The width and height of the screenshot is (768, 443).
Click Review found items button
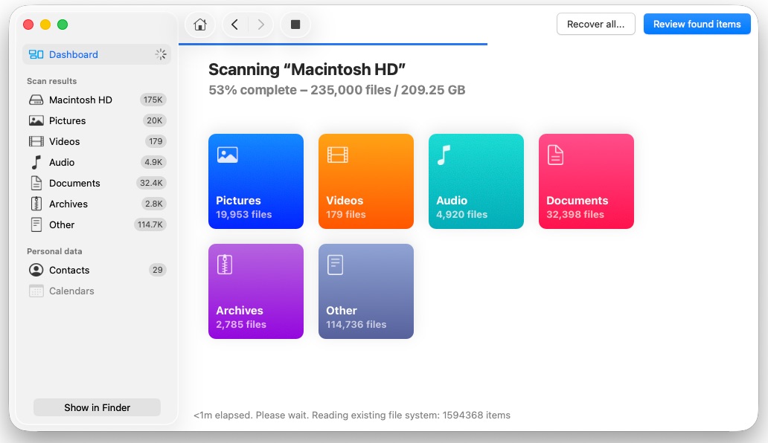click(x=697, y=24)
